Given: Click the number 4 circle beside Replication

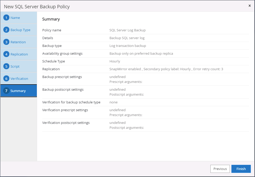Looking at the screenshot, I should [6, 54].
